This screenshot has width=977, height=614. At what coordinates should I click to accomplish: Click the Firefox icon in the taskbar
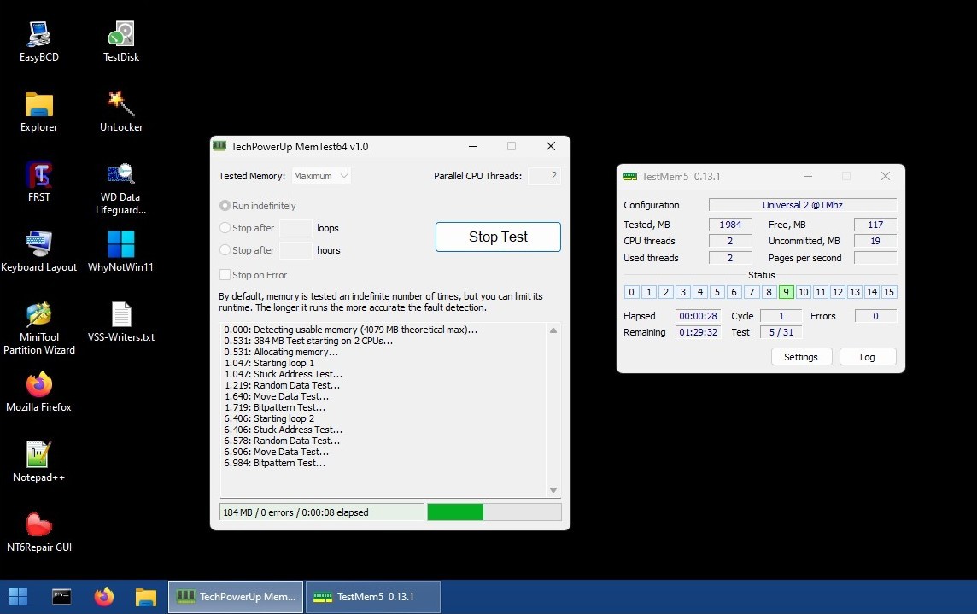coord(104,596)
